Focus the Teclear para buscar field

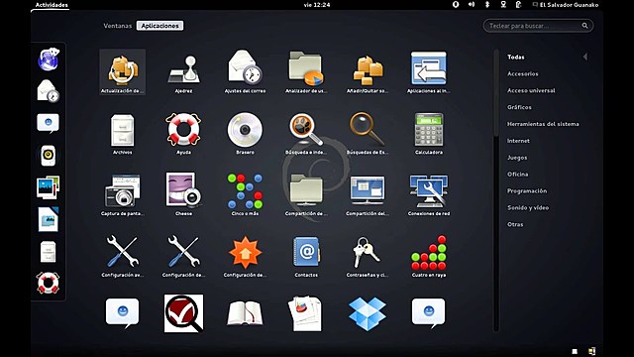click(538, 26)
